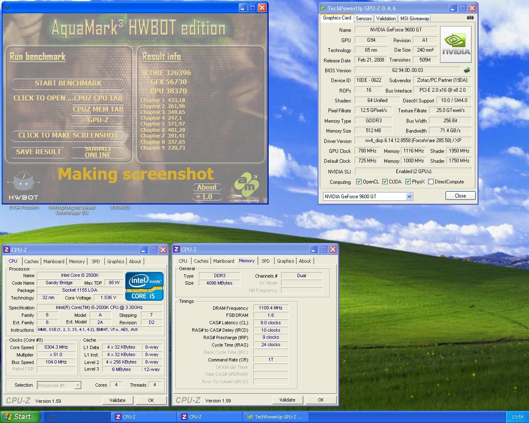This screenshot has height=423, width=529.
Task: Click the CPU-Z title bar icon of the CPU tab window
Action: [7, 250]
